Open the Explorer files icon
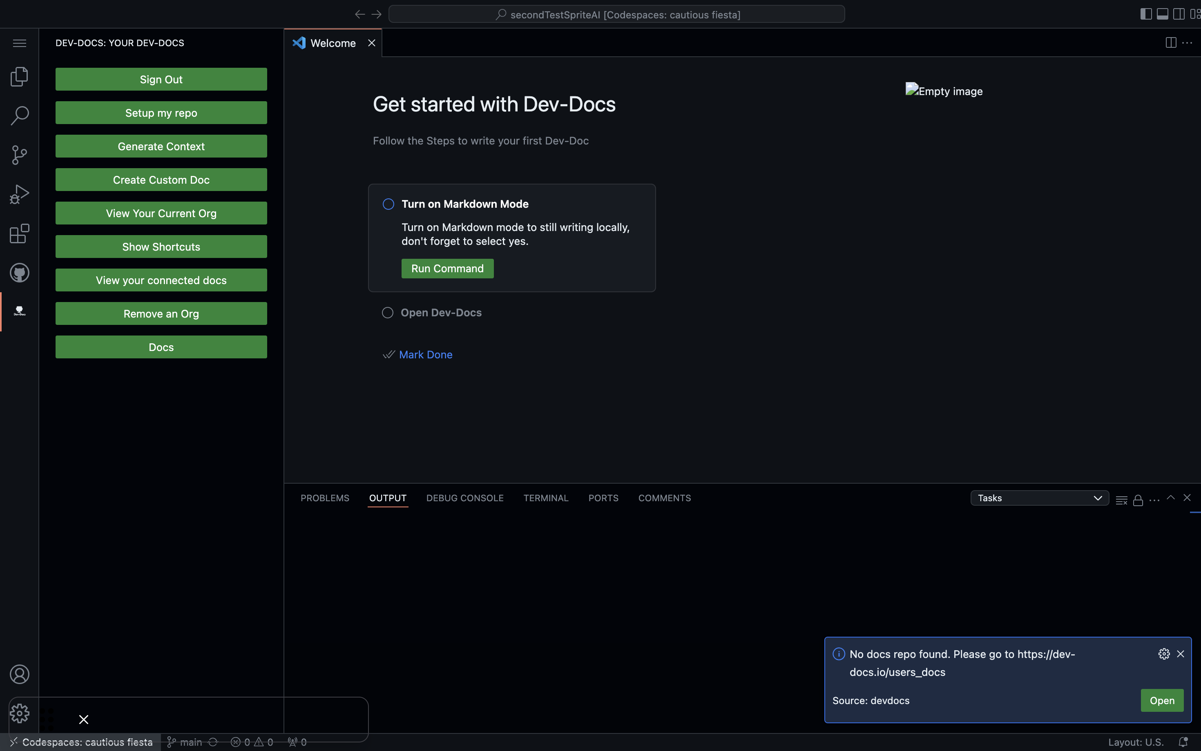This screenshot has height=751, width=1201. (x=19, y=76)
